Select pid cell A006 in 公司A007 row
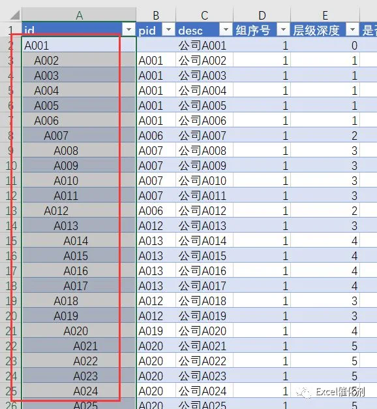 (x=156, y=136)
